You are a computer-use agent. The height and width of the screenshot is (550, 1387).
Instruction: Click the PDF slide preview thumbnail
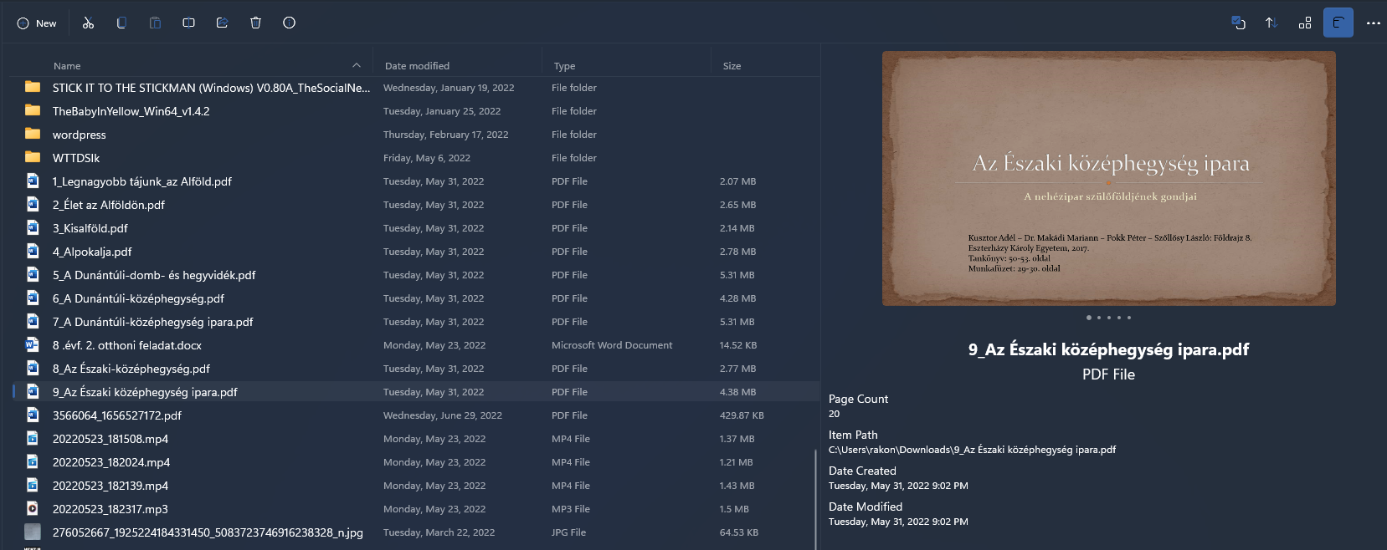(1109, 178)
